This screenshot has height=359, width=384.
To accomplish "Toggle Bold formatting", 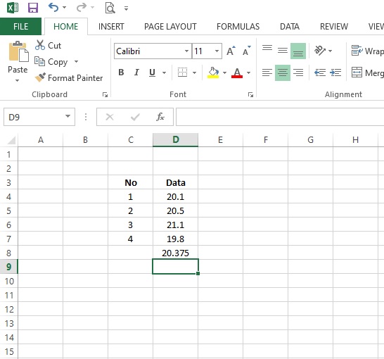I will (121, 73).
